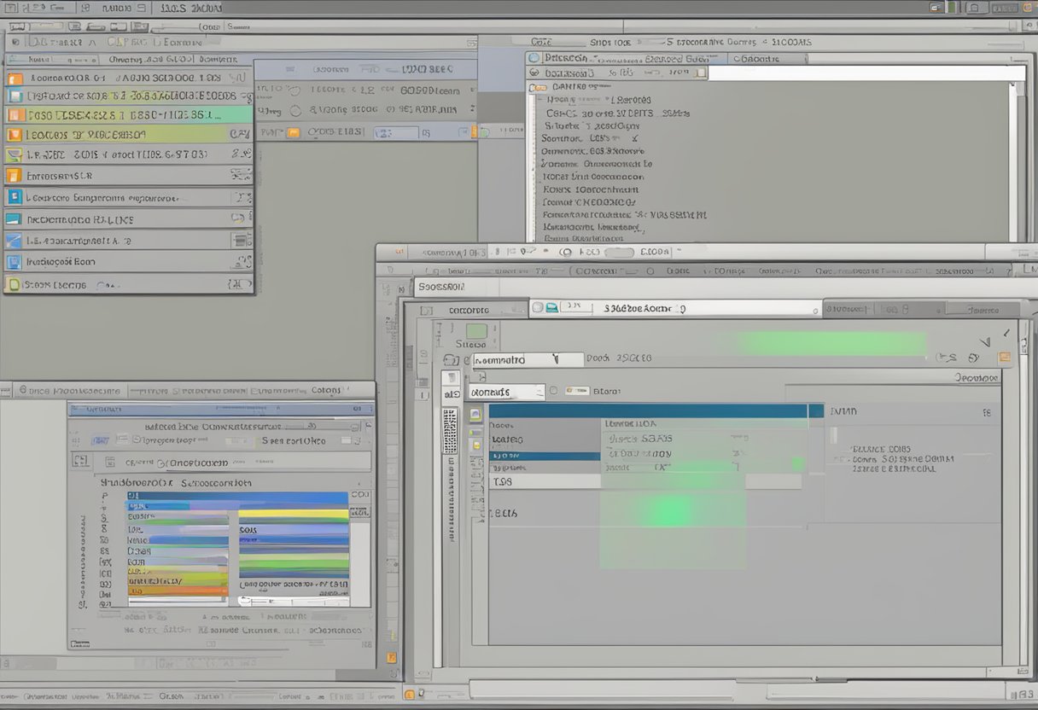Click the teal icon beside the Session address field
The width and height of the screenshot is (1038, 710).
(x=552, y=307)
